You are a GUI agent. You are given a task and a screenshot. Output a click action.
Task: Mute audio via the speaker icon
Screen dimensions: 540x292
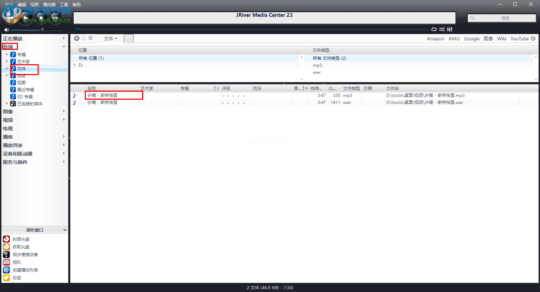pyautogui.click(x=6, y=30)
